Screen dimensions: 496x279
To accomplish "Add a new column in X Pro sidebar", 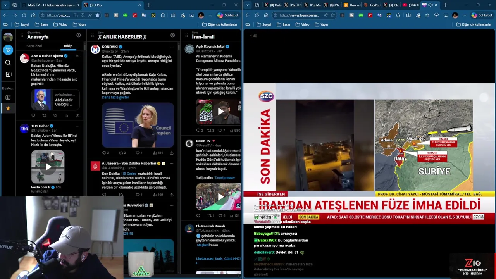I will click(8, 74).
